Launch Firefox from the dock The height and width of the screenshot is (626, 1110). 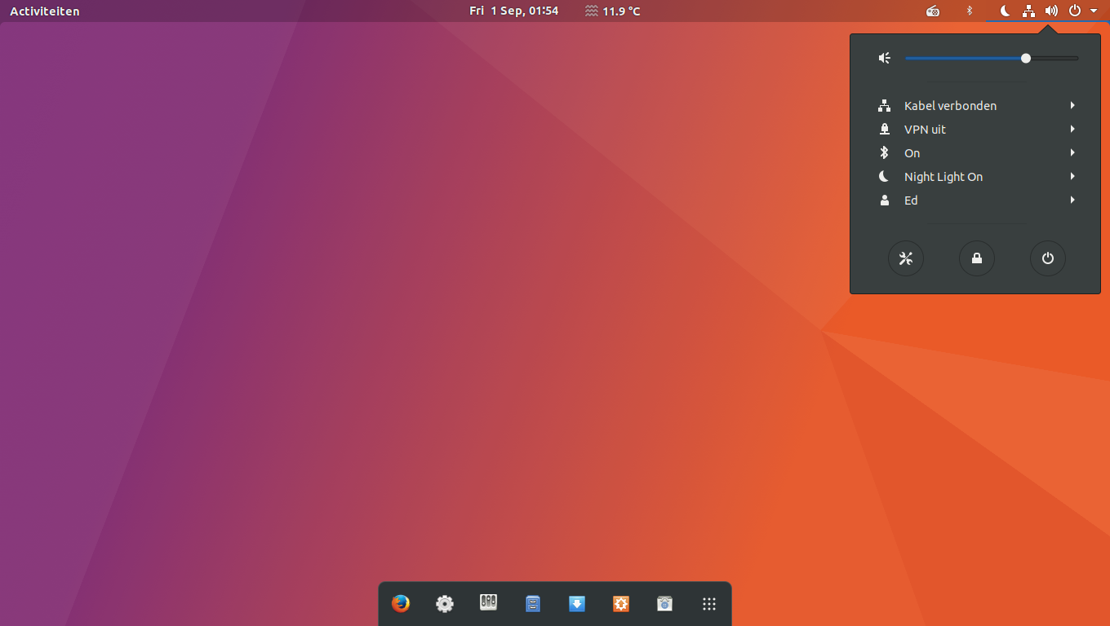click(x=401, y=604)
